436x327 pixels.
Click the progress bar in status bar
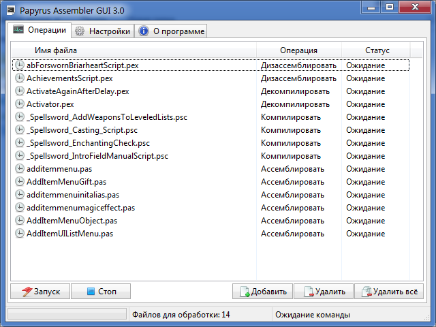click(x=67, y=315)
